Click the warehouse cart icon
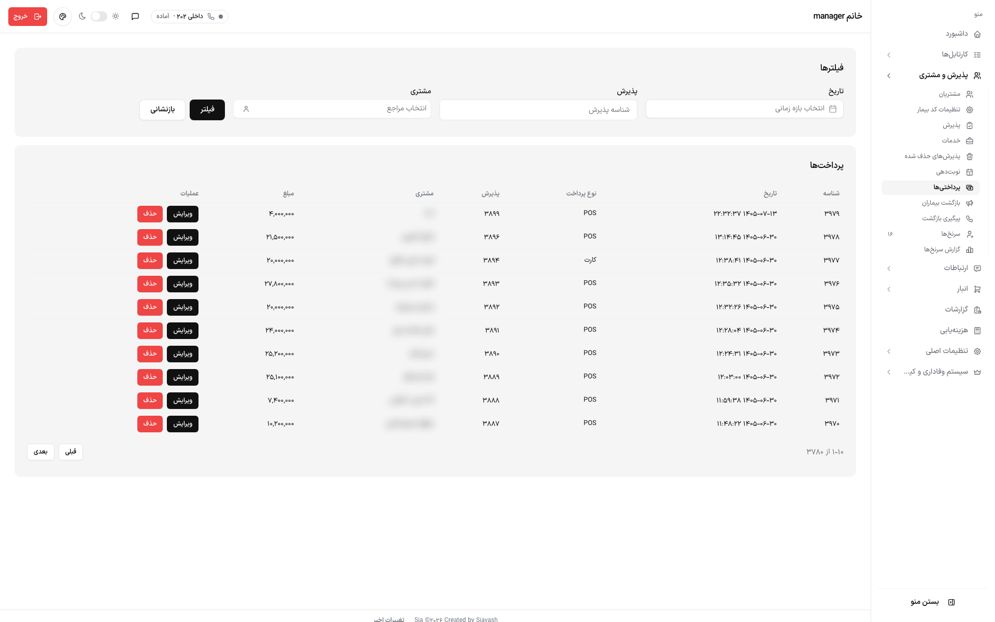The image size is (995, 622). (977, 289)
